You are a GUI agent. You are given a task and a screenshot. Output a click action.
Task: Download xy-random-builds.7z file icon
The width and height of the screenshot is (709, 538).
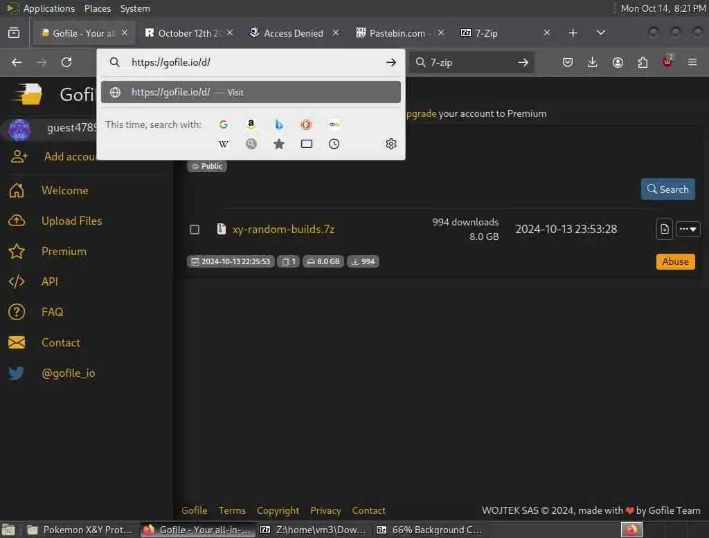coord(664,229)
